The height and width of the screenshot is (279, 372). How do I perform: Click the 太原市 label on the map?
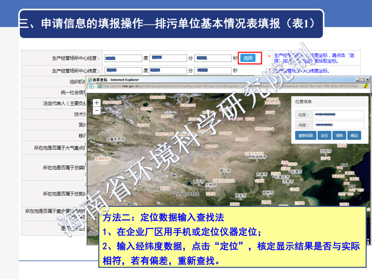[x=262, y=174]
